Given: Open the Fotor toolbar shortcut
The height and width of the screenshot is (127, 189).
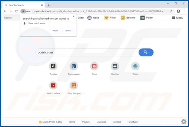Looking at the screenshot, I should [x=110, y=18].
